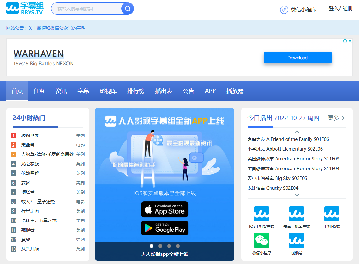
Task: Open the 排行榜 tab
Action: click(136, 91)
